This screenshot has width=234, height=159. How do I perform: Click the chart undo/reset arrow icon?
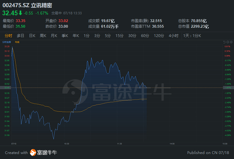(x=224, y=42)
